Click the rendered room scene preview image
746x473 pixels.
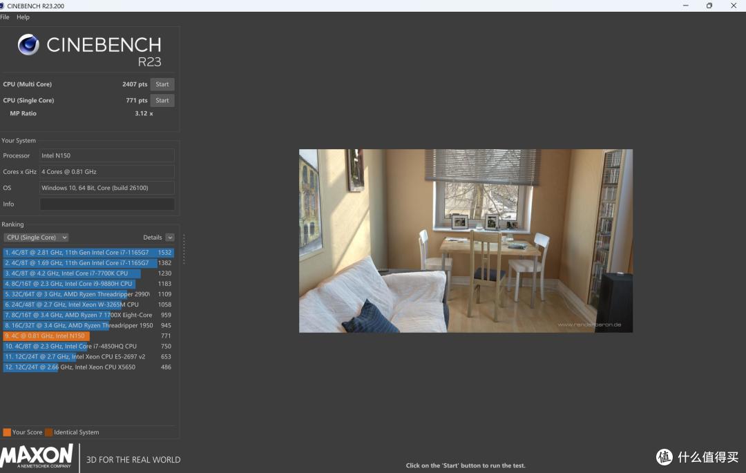click(x=466, y=241)
